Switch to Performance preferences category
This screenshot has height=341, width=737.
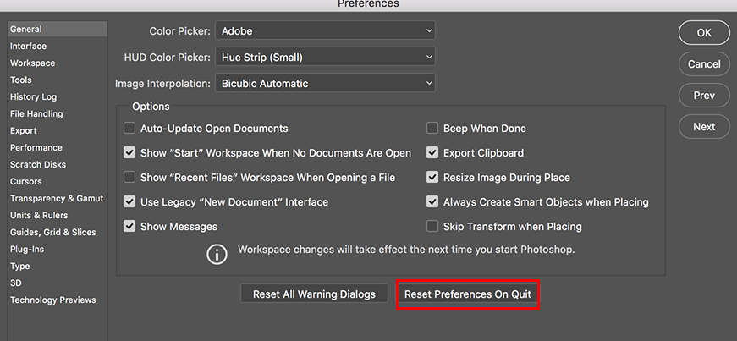point(36,148)
